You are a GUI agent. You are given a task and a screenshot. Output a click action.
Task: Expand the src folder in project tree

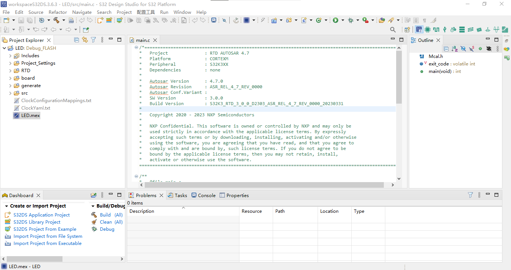click(10, 93)
